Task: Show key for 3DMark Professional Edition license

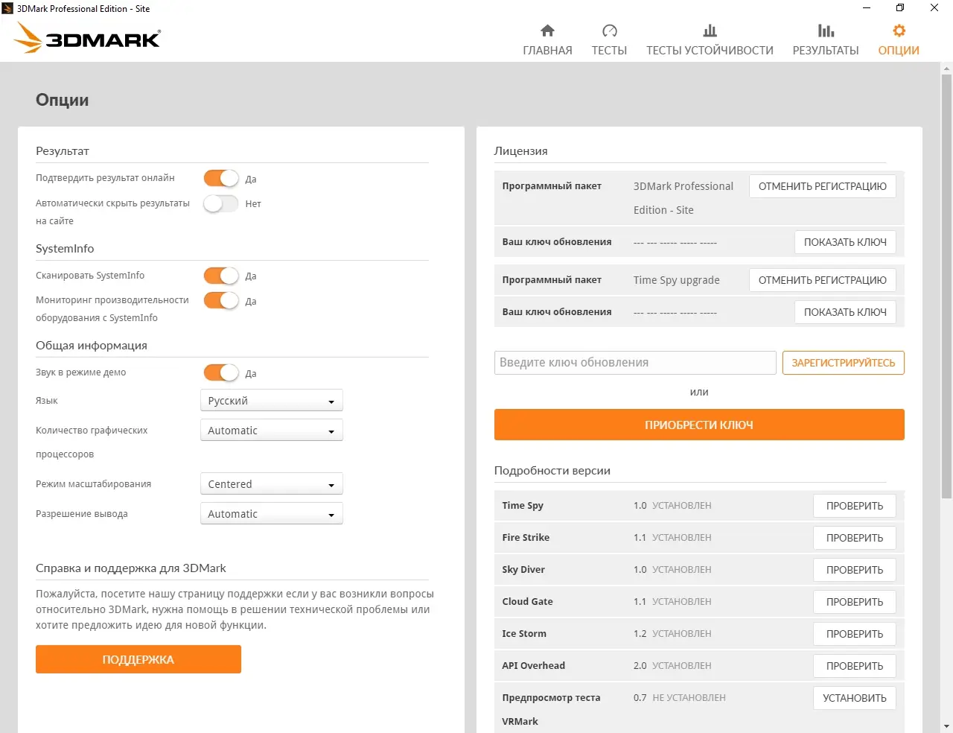Action: pos(845,242)
